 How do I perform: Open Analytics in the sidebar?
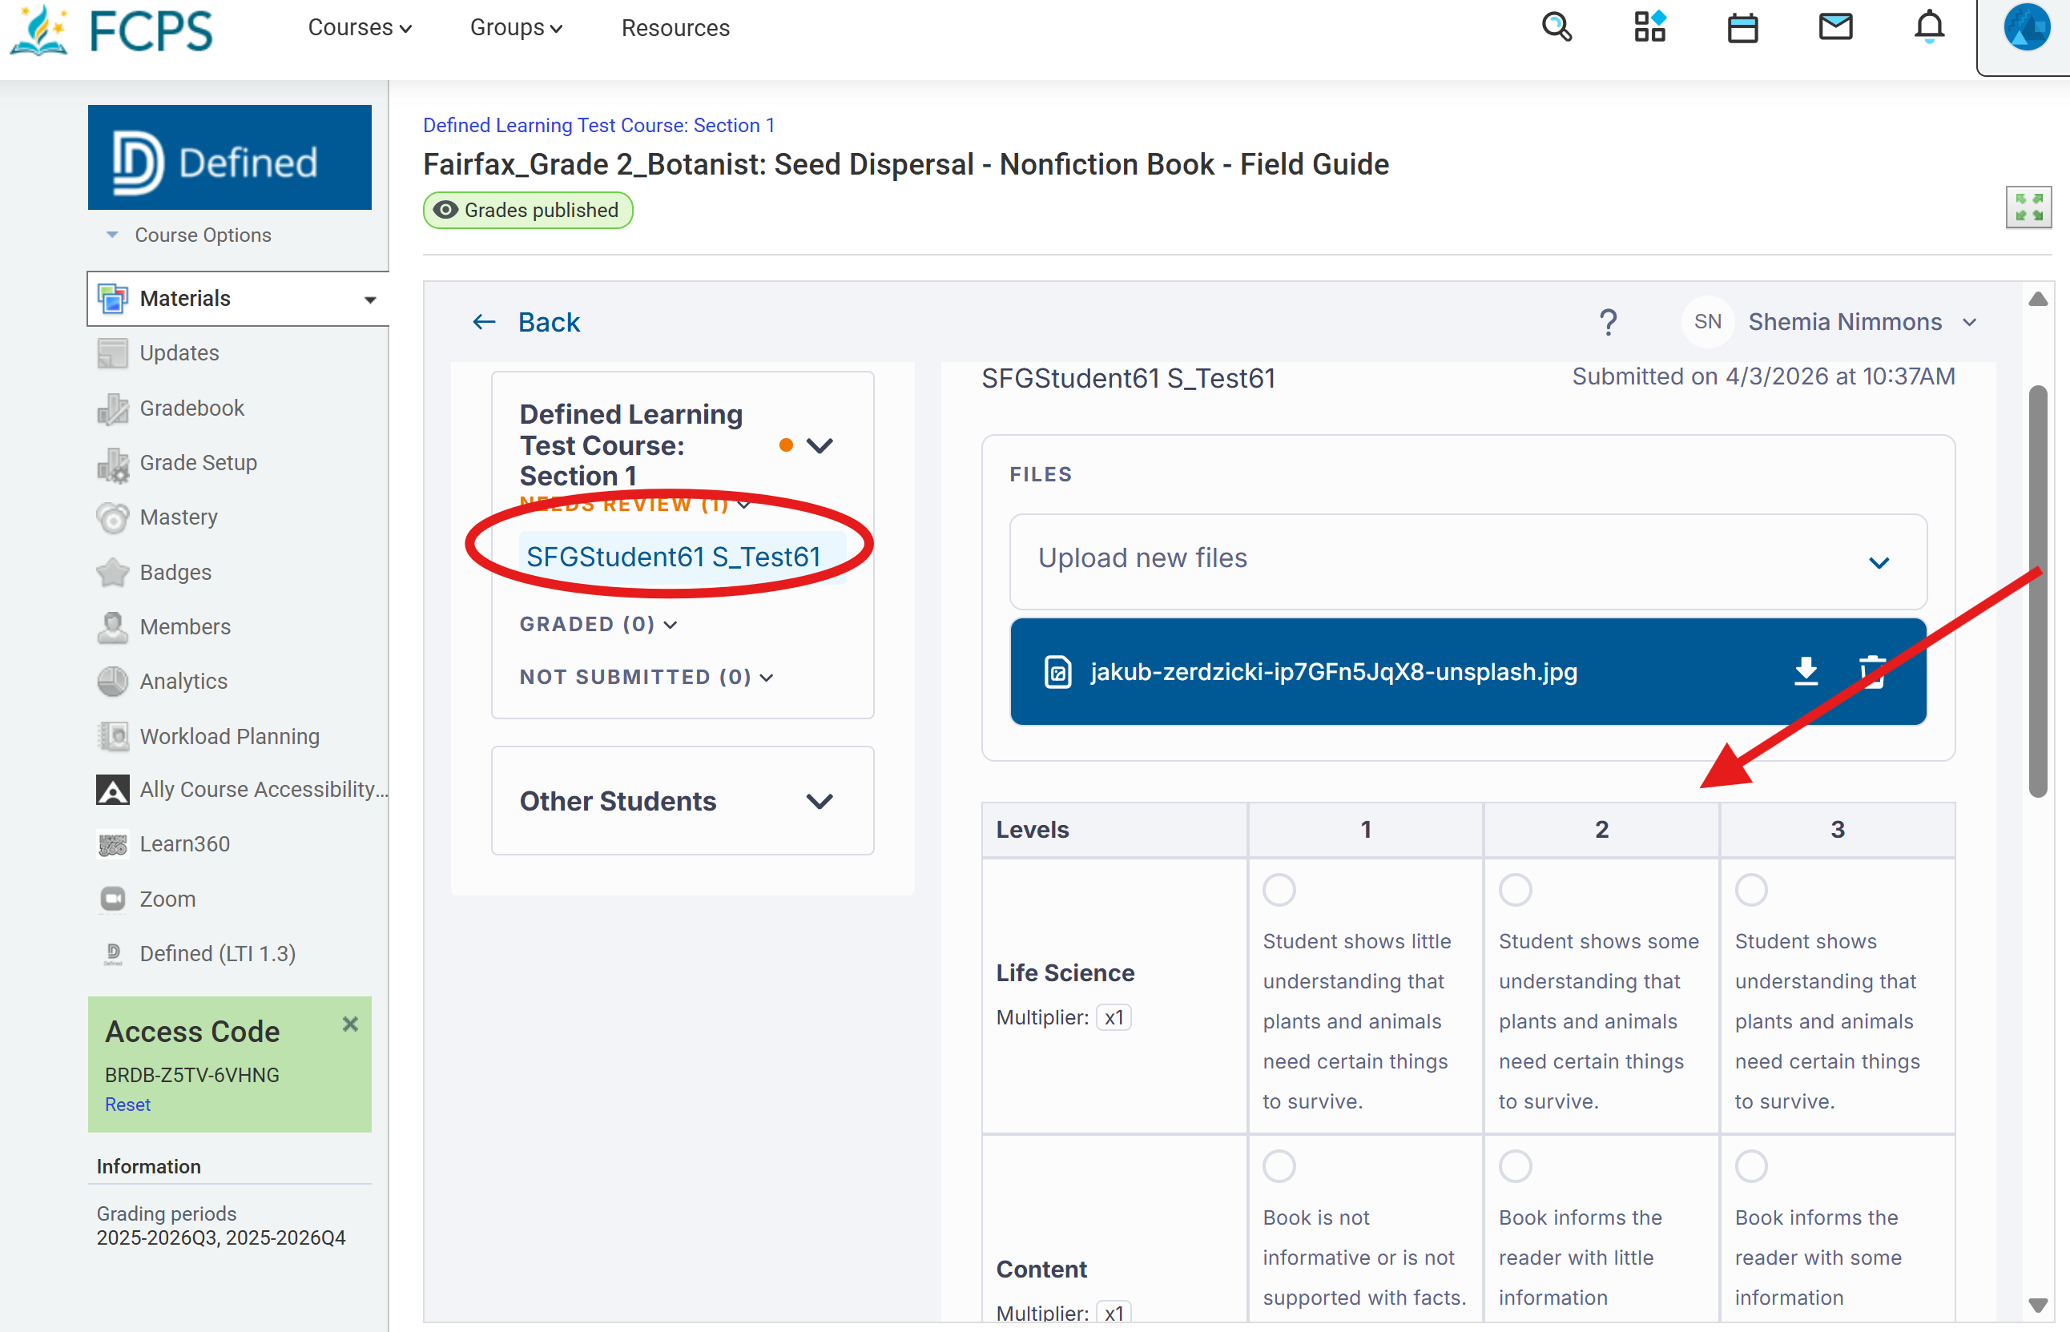183,682
